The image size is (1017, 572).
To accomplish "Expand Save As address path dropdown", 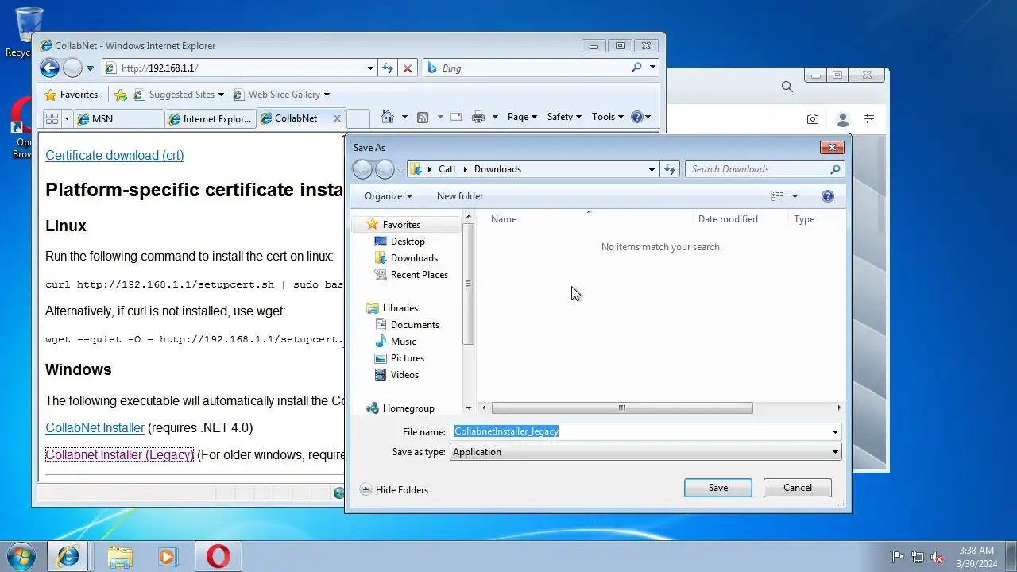I will pos(652,169).
